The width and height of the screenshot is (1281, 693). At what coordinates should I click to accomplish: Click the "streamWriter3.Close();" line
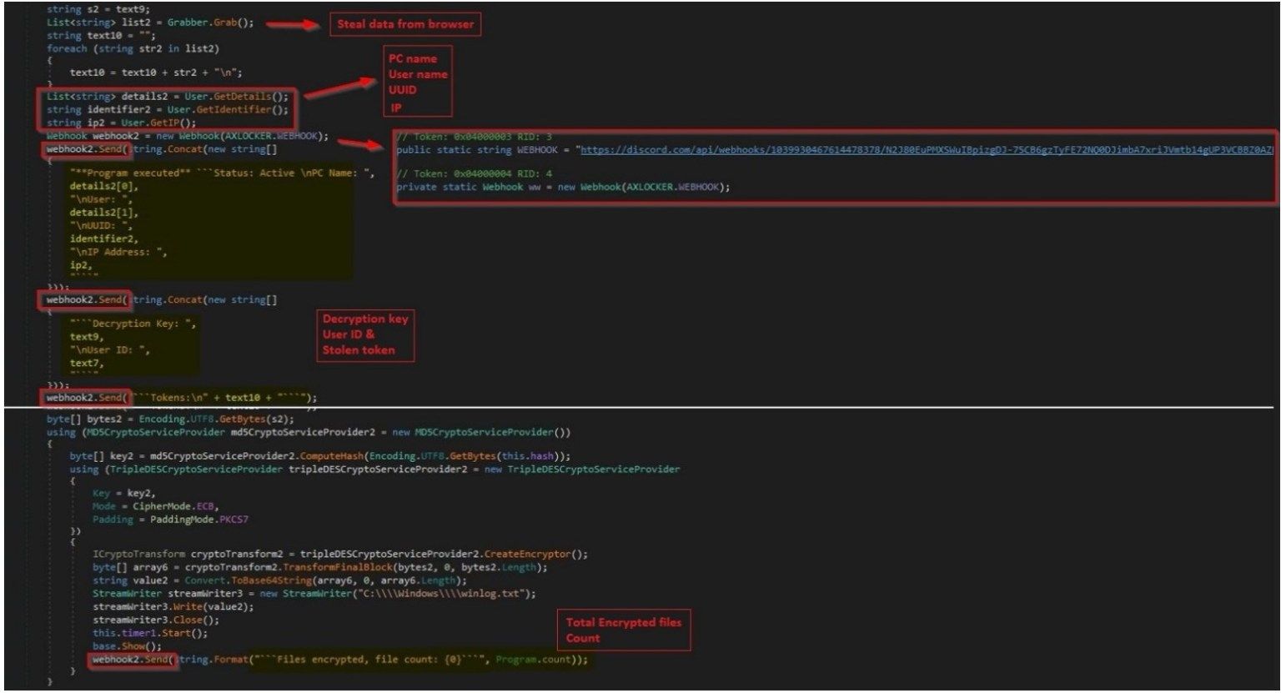pyautogui.click(x=156, y=620)
